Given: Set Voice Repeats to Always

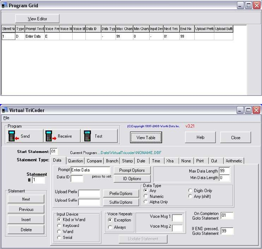Looking at the screenshot, I should tap(110, 227).
